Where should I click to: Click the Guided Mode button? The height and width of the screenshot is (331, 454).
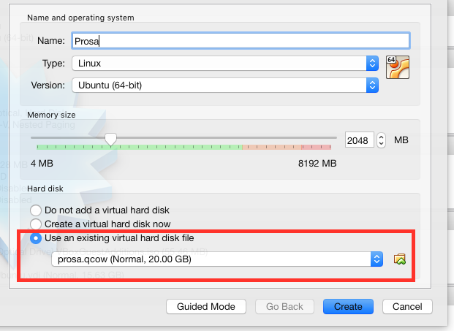tap(206, 306)
